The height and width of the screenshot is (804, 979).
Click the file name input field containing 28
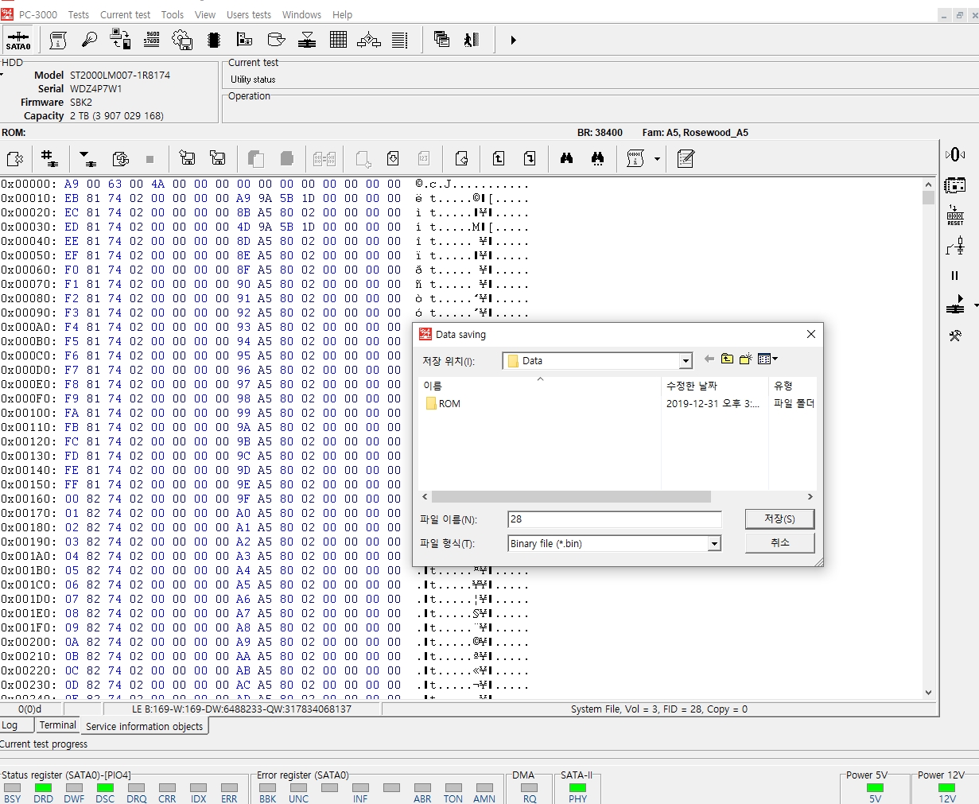[614, 519]
